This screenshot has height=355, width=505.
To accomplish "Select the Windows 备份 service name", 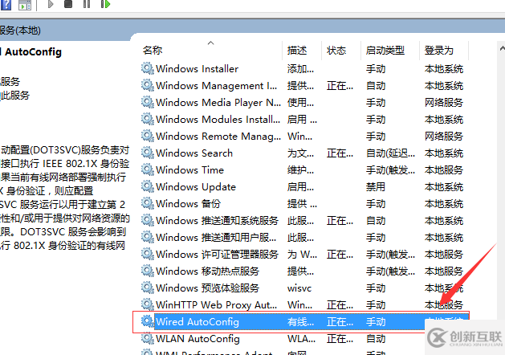I will [x=188, y=203].
